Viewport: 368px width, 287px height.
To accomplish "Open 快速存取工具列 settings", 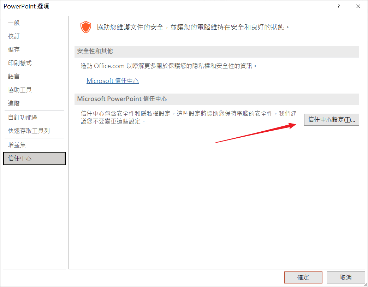I will (x=34, y=131).
